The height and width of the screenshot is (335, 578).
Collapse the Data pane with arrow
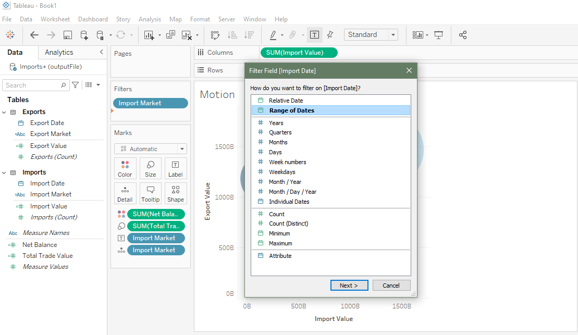pyautogui.click(x=102, y=52)
